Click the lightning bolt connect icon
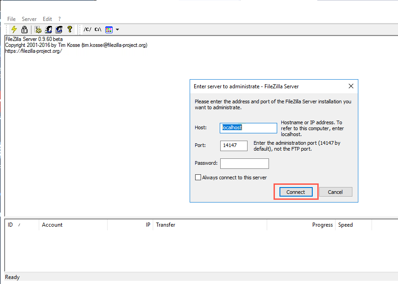This screenshot has height=284, width=398. [14, 30]
